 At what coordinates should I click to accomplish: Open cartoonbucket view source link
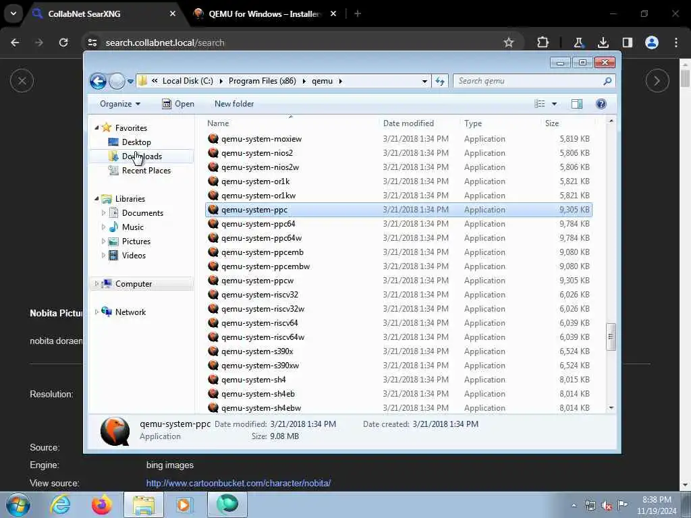pyautogui.click(x=238, y=483)
